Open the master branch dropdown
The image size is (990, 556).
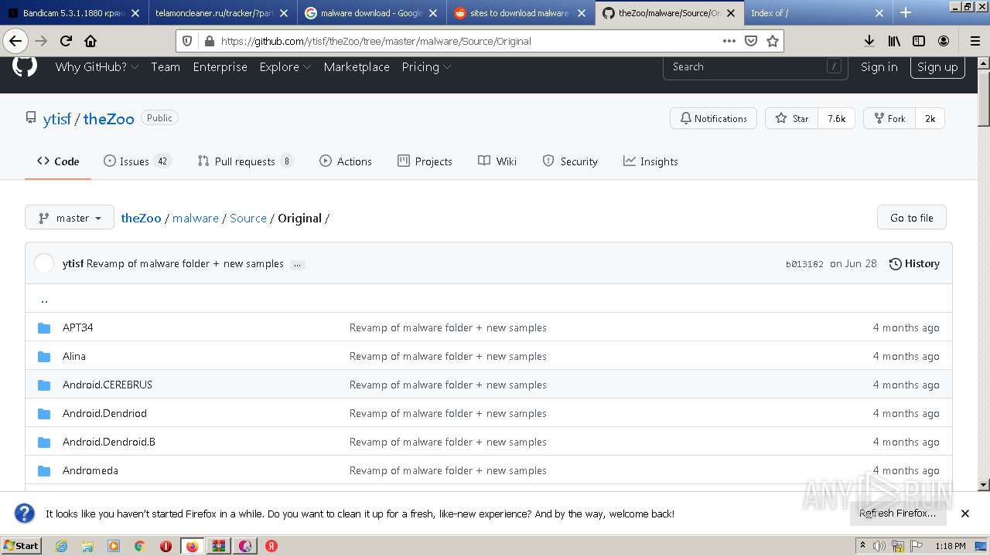tap(70, 218)
